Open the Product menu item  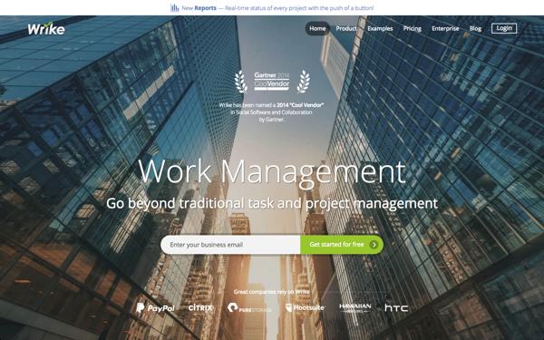(x=346, y=28)
